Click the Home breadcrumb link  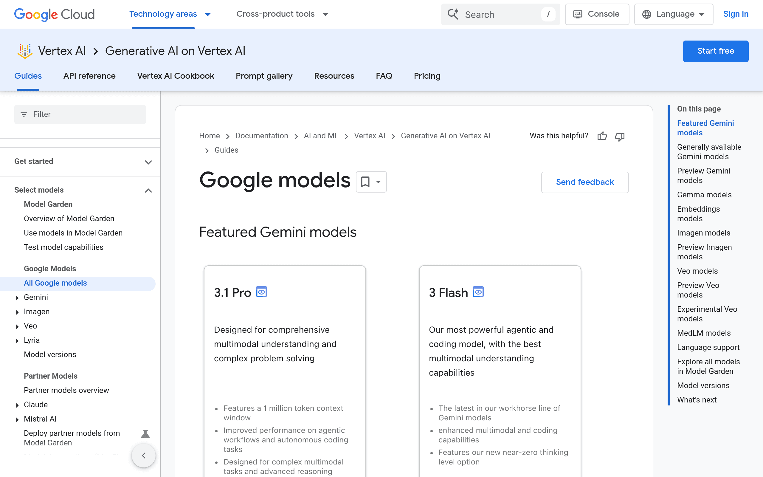[209, 136]
